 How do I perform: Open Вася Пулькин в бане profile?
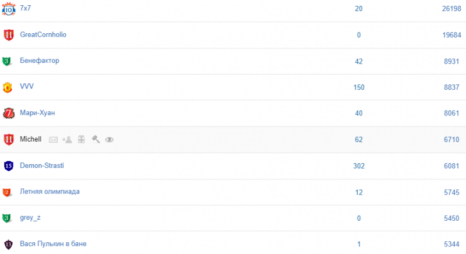(53, 244)
